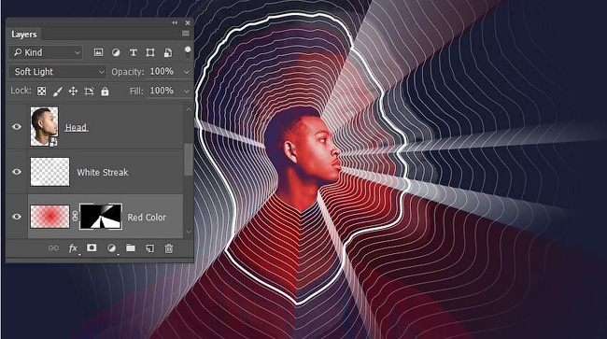The width and height of the screenshot is (607, 339).
Task: Open the layer style fx menu
Action: click(x=73, y=248)
